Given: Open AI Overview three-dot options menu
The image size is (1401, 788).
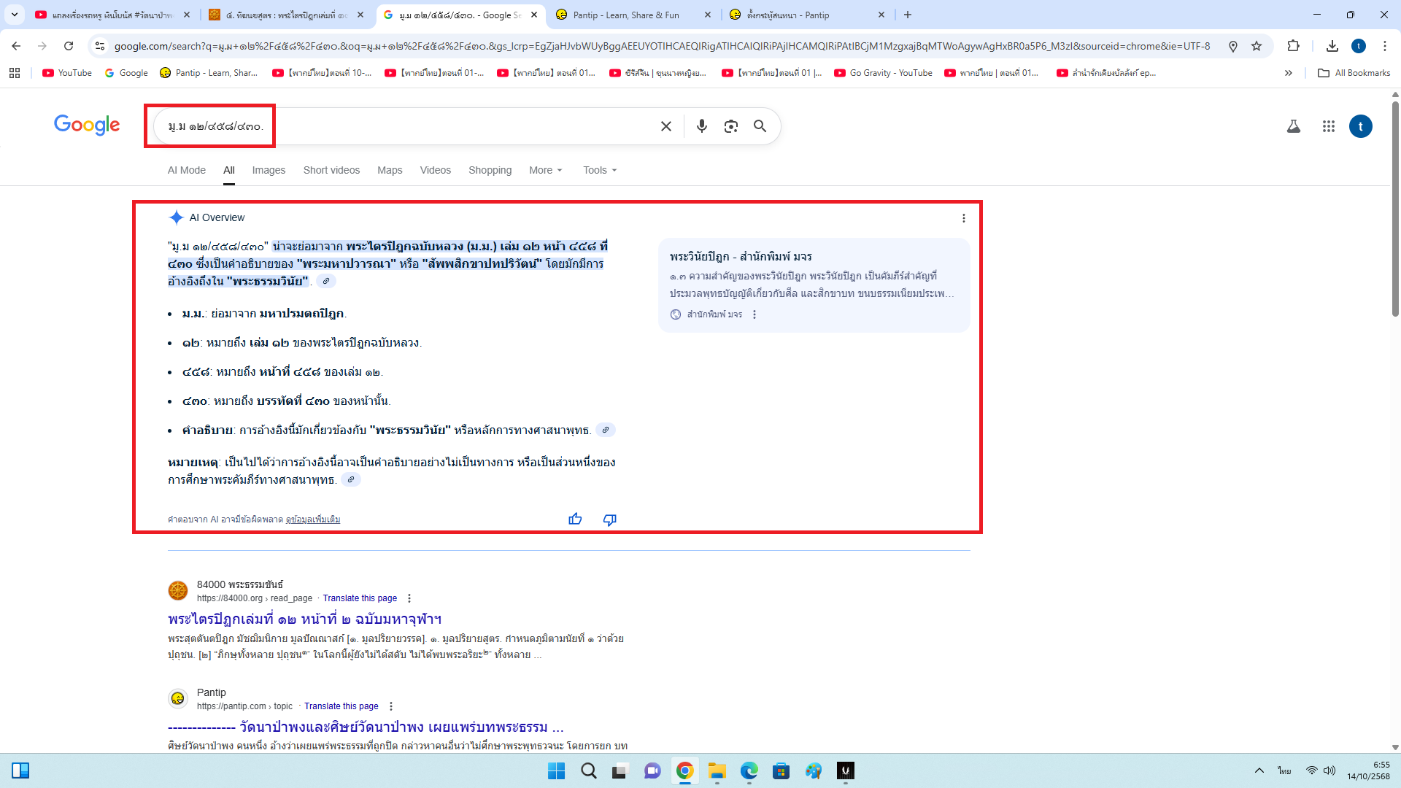Looking at the screenshot, I should coord(963,218).
